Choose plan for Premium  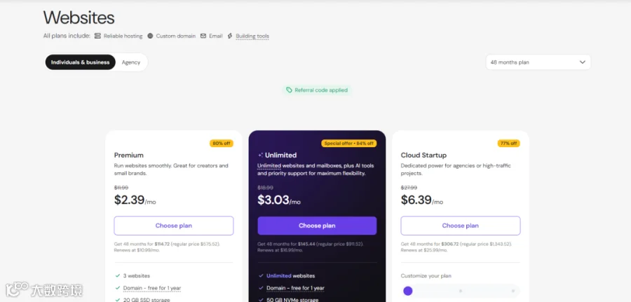coord(173,226)
